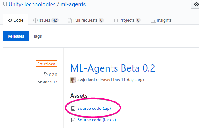199x128 pixels.
Task: Click the Watch eye icon button
Action: coord(196,4)
